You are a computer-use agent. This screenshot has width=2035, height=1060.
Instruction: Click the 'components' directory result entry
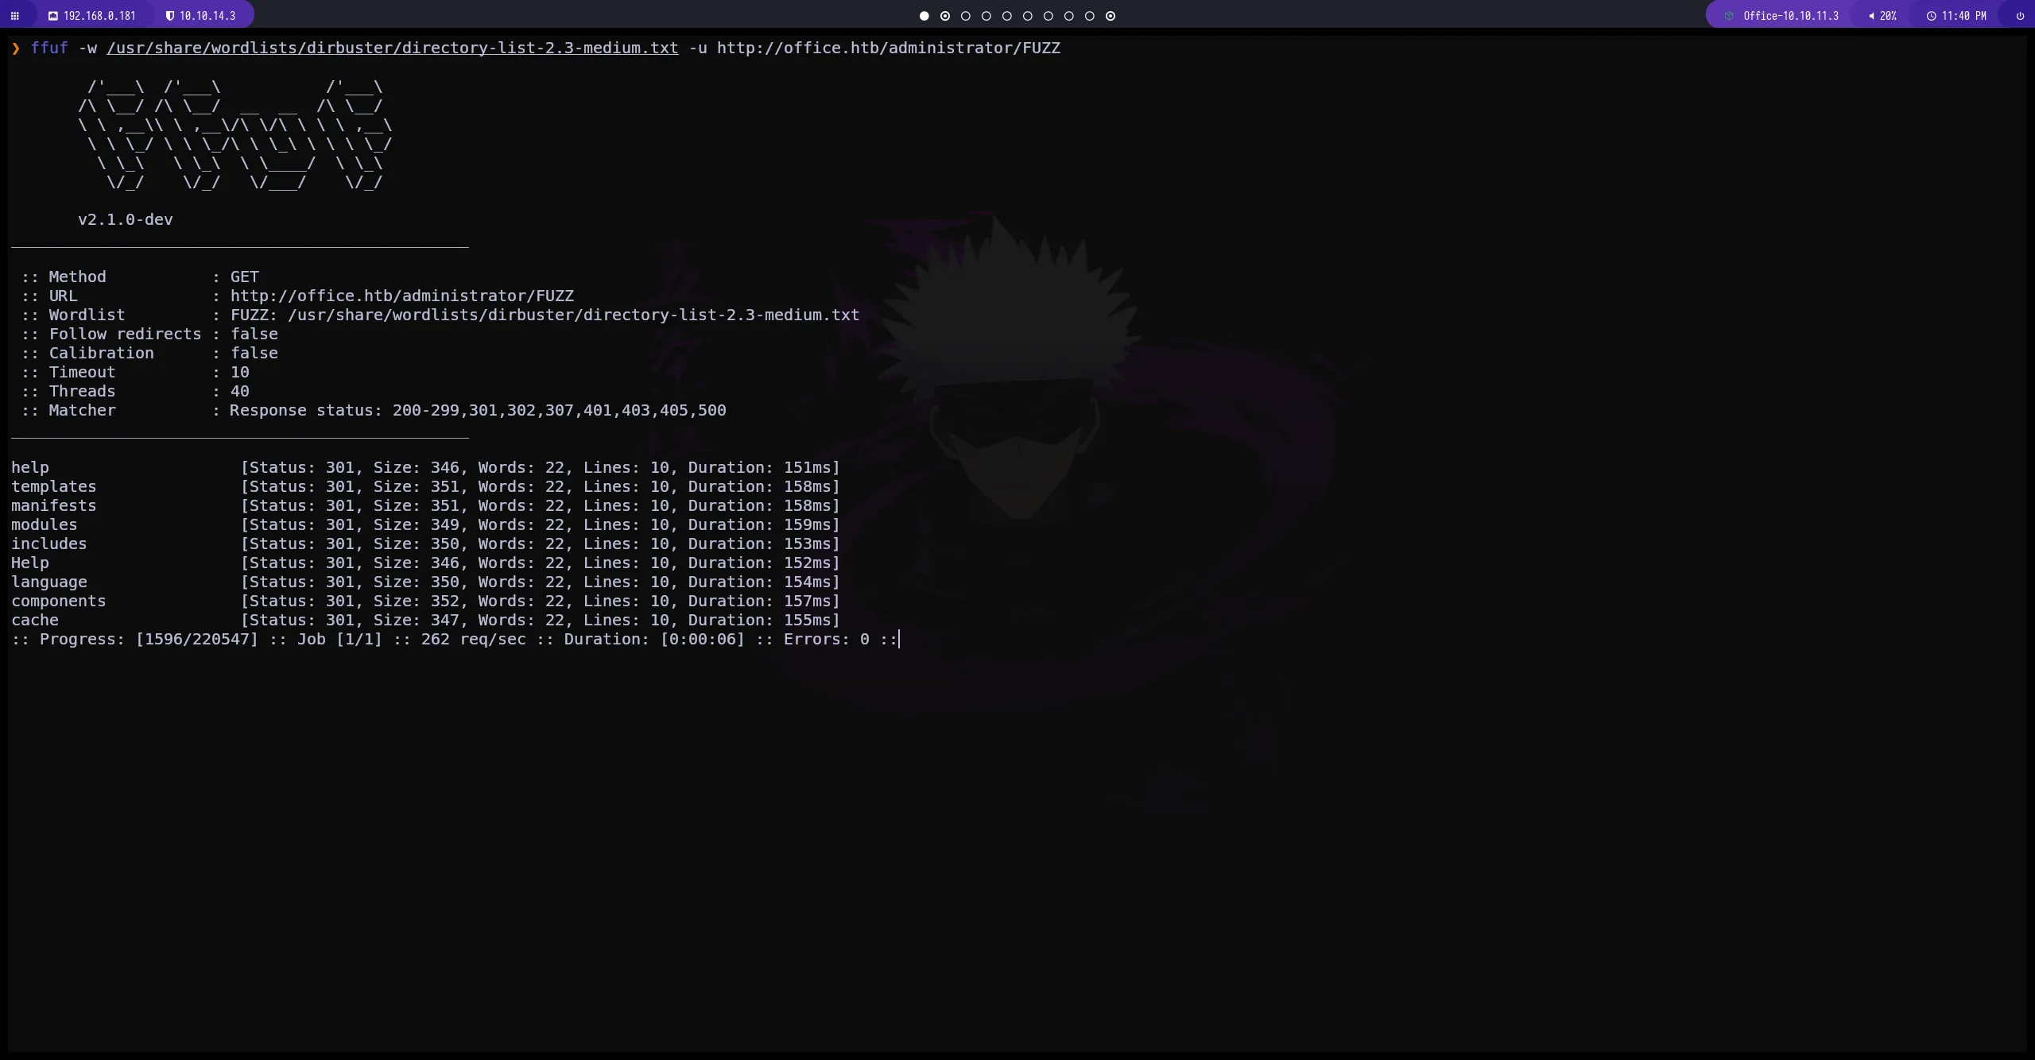click(x=58, y=601)
